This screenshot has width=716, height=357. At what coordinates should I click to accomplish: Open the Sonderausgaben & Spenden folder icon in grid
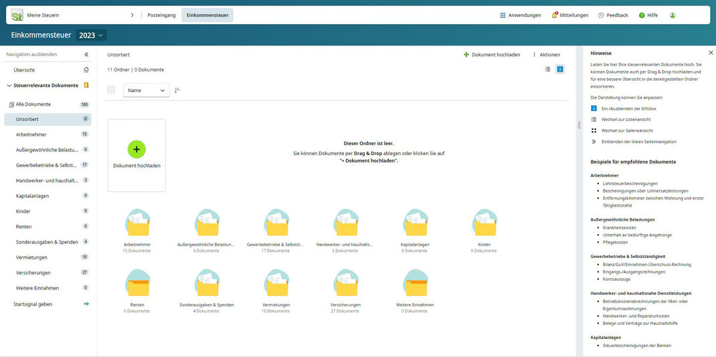[206, 283]
